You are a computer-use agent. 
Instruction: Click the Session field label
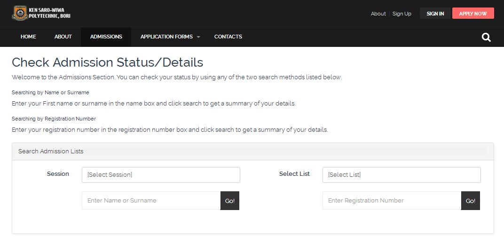58,174
